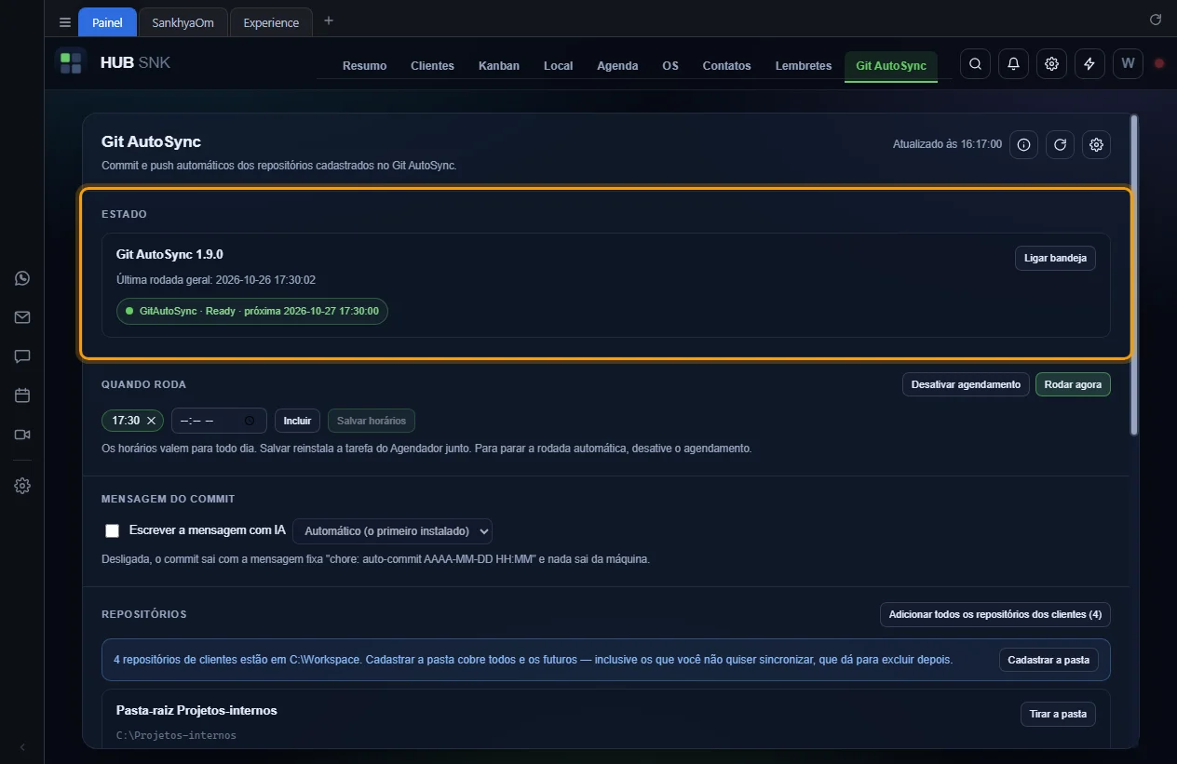
Task: Open the video camera icon in the sidebar
Action: pos(22,435)
